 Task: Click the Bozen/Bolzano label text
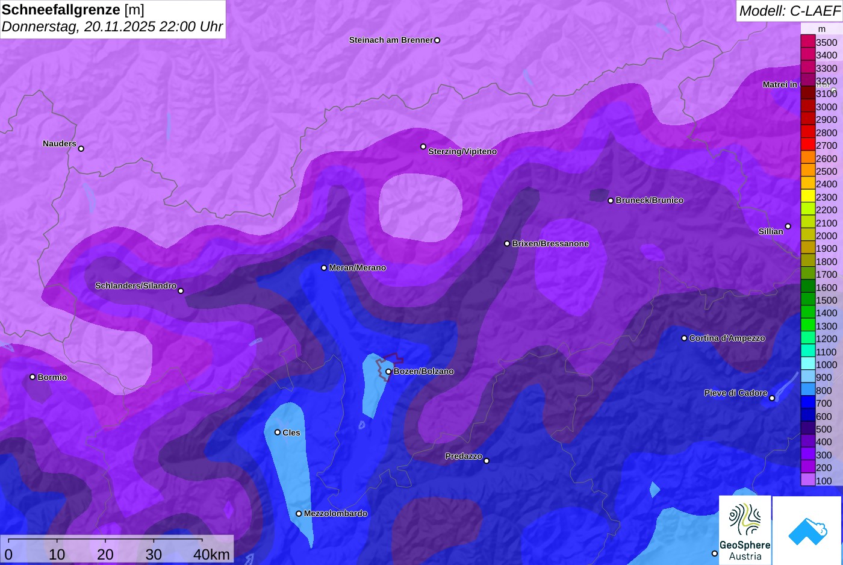pos(424,372)
